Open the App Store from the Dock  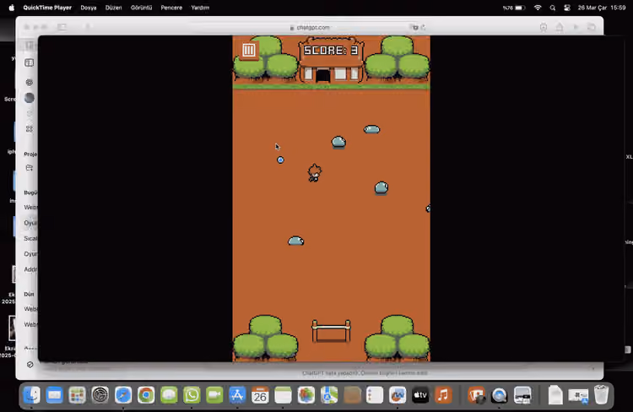click(237, 395)
